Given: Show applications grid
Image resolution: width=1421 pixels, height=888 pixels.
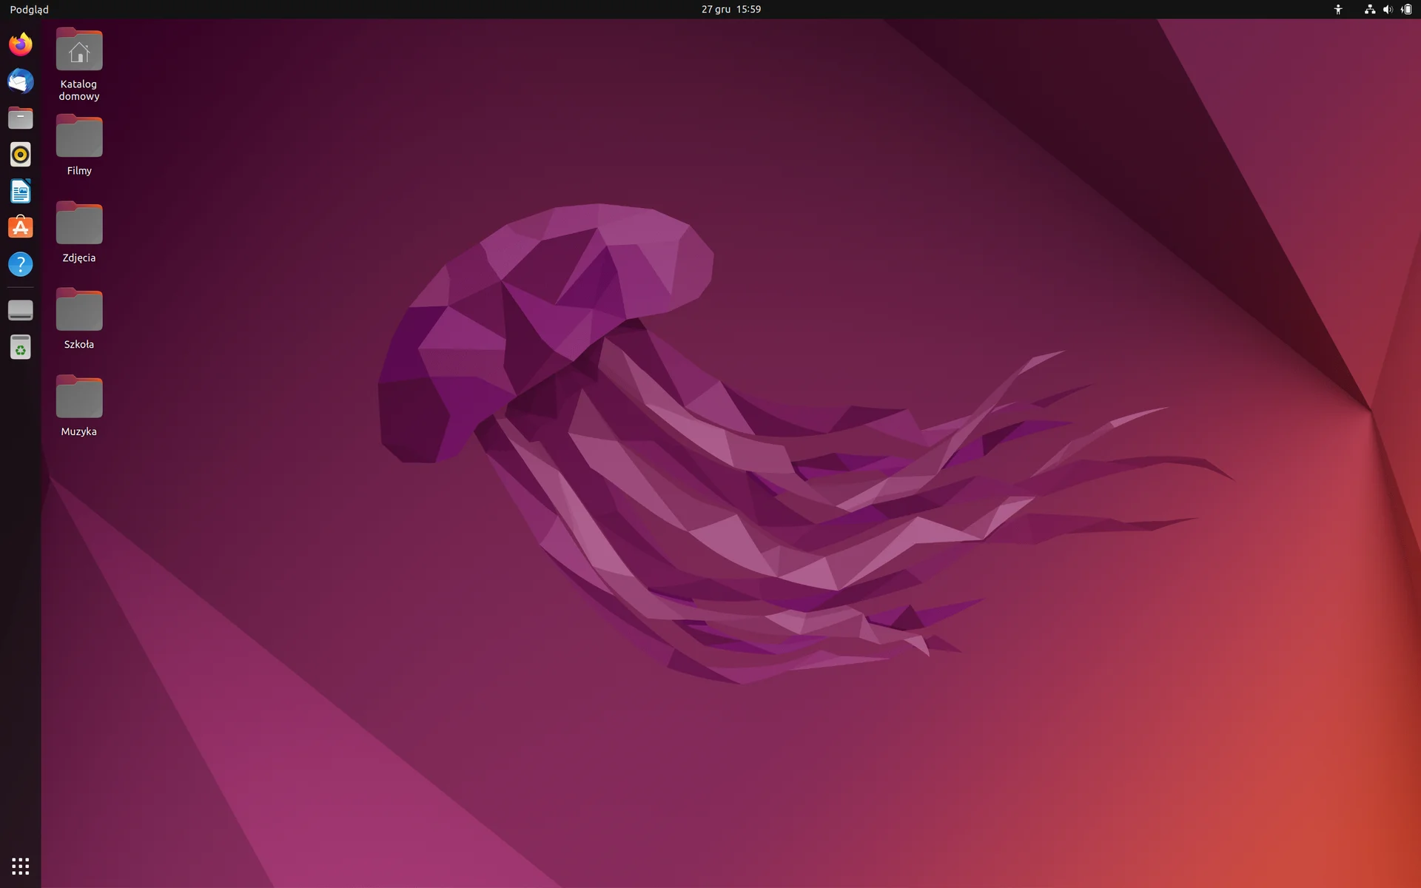Looking at the screenshot, I should point(21,866).
